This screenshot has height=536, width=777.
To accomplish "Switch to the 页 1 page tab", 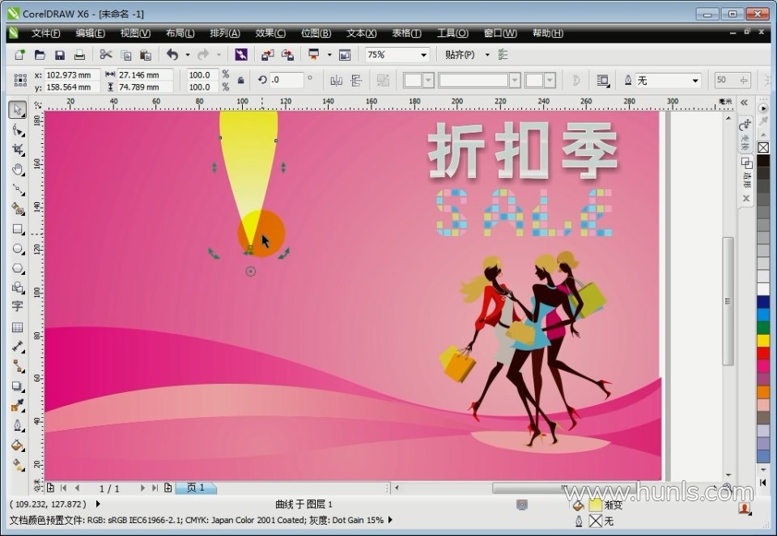I will (195, 488).
